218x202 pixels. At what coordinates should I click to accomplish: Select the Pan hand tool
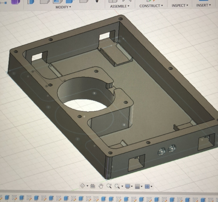pos(101,186)
